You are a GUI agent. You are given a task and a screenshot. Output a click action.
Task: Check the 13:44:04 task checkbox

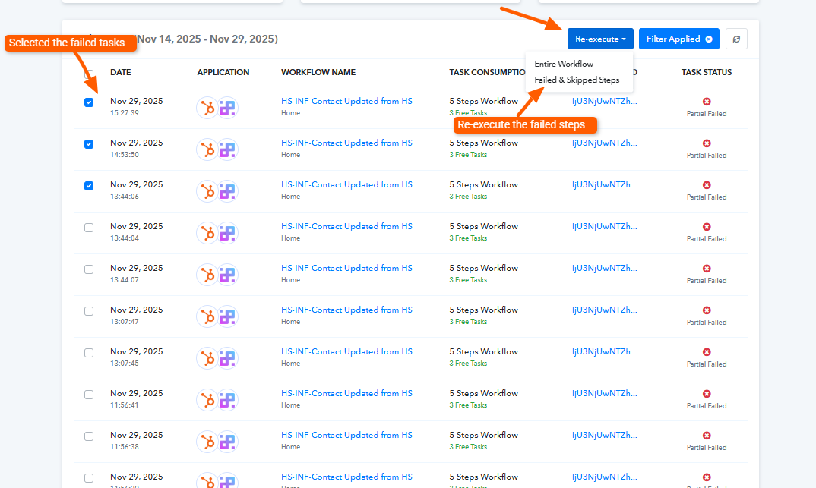click(x=89, y=228)
